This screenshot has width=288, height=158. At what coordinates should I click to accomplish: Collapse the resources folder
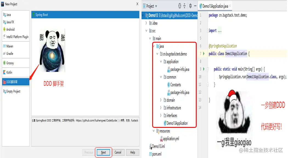coord(154,131)
